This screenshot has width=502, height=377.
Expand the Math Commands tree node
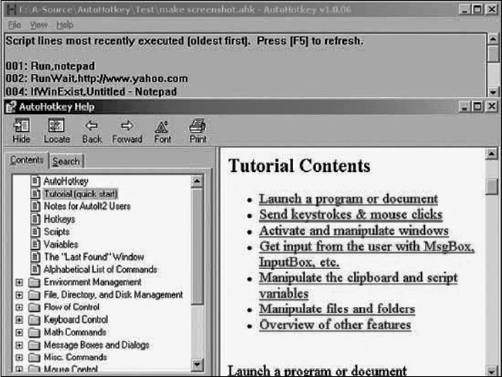(19, 332)
